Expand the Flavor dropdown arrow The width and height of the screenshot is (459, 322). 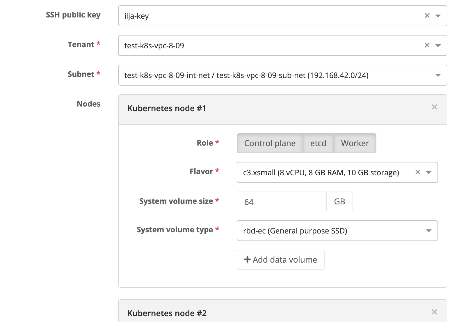[429, 173]
